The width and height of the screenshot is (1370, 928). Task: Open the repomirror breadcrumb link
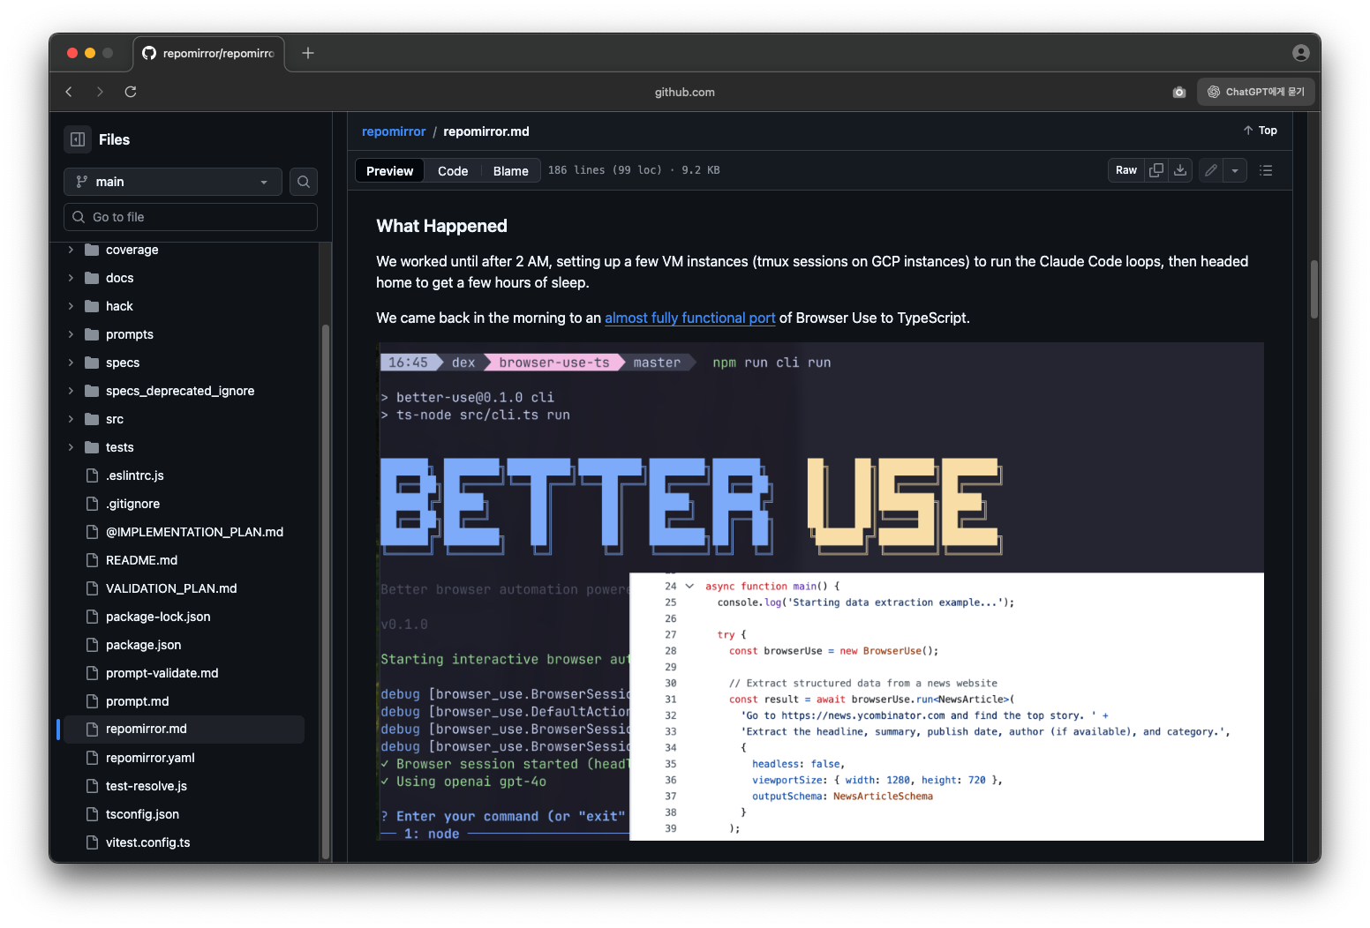[x=394, y=131]
